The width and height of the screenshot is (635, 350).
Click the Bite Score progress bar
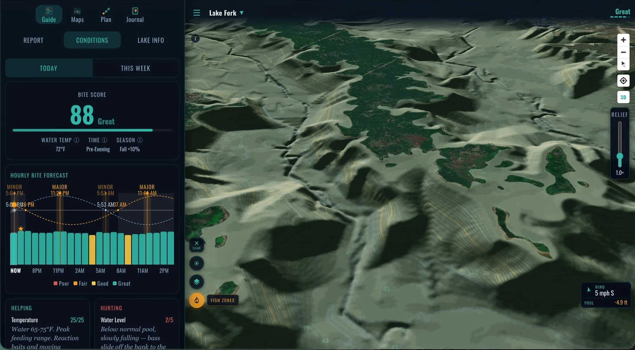pyautogui.click(x=92, y=130)
